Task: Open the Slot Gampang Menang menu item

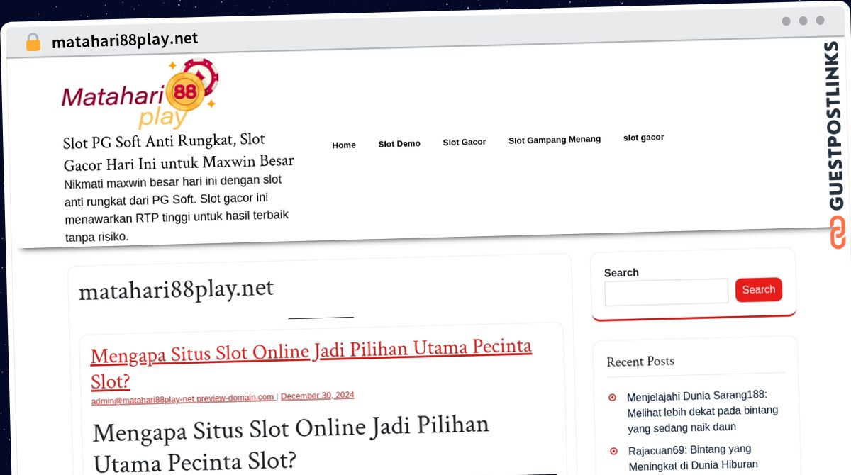Action: [555, 140]
